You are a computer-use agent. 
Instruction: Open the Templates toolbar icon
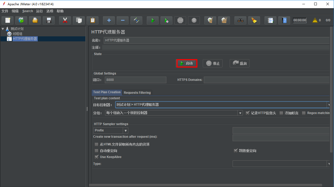pos(21,20)
